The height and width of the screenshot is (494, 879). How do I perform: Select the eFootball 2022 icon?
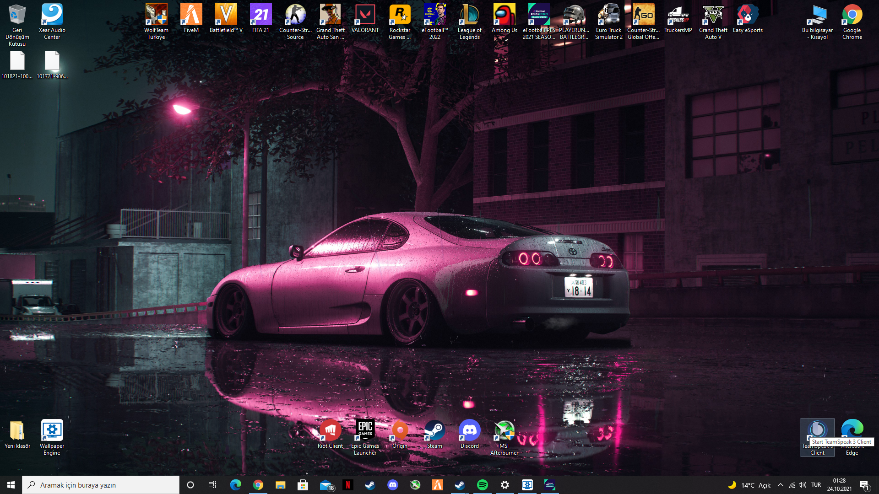(434, 21)
